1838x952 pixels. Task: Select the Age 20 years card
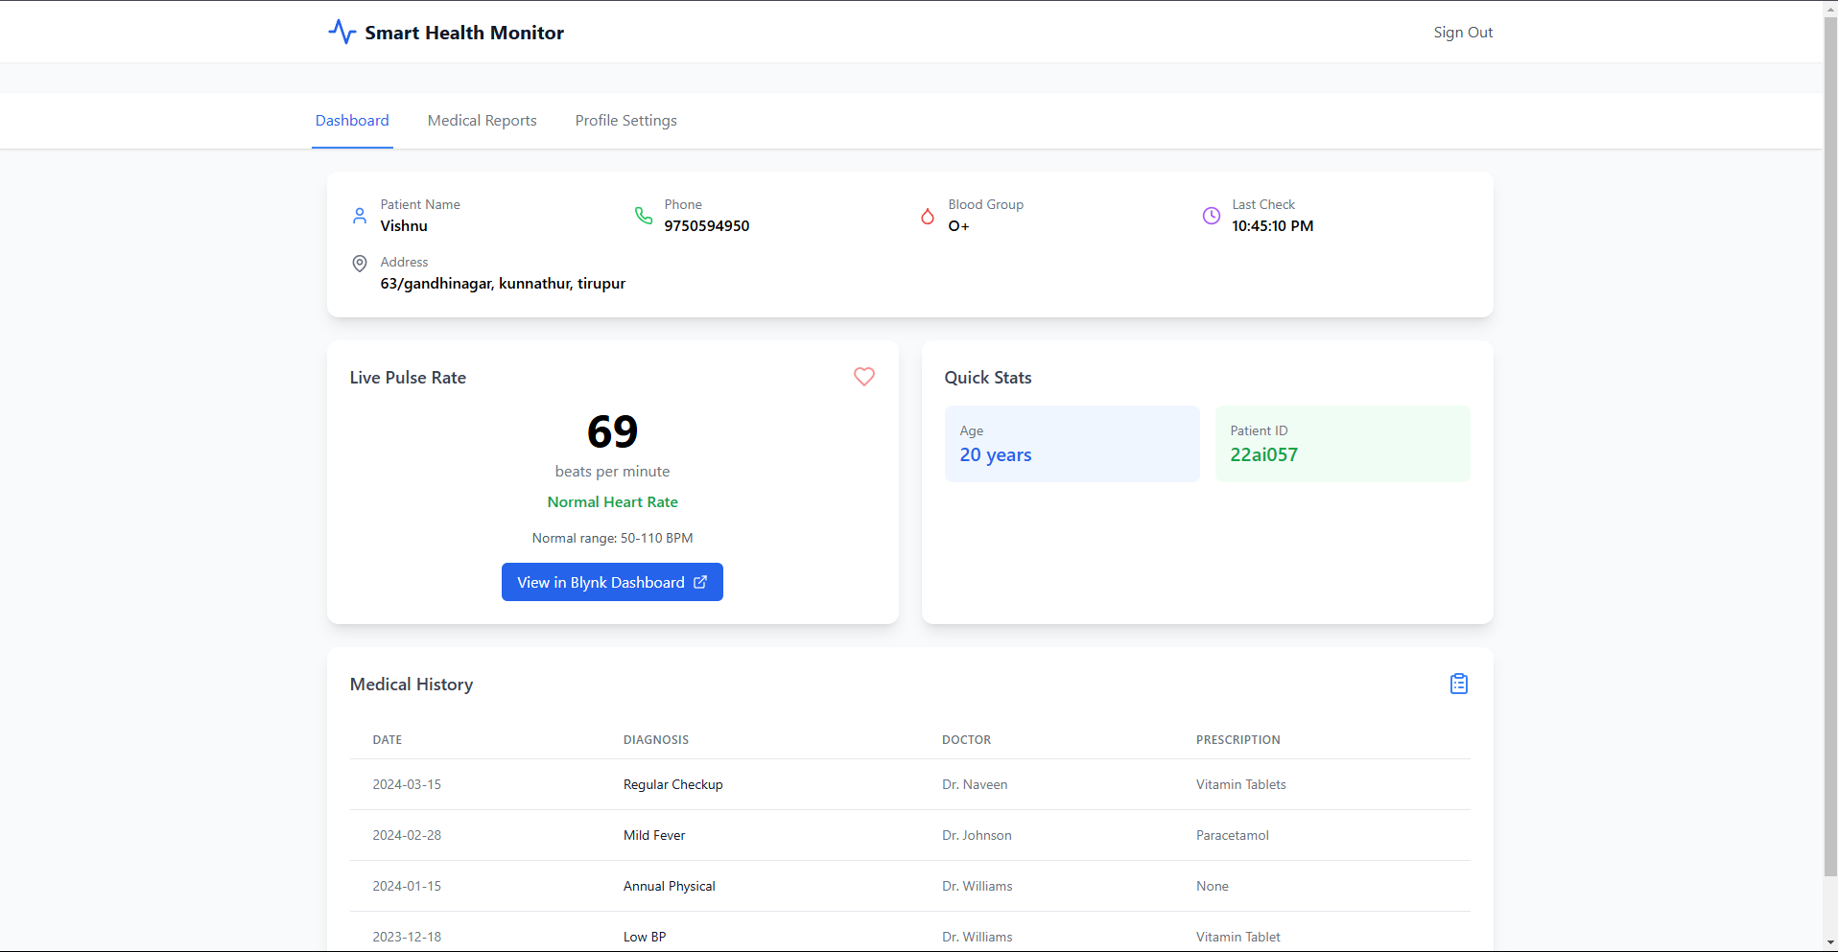(x=1072, y=444)
